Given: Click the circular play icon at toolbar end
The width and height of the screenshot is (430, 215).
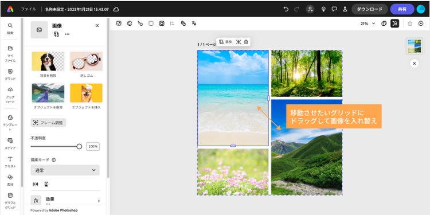Looking at the screenshot, I should pos(421,24).
